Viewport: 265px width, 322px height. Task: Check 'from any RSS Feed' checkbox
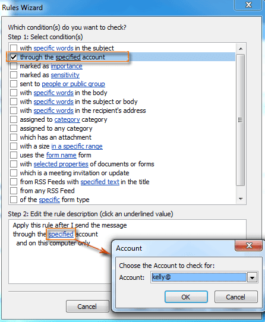tap(14, 191)
